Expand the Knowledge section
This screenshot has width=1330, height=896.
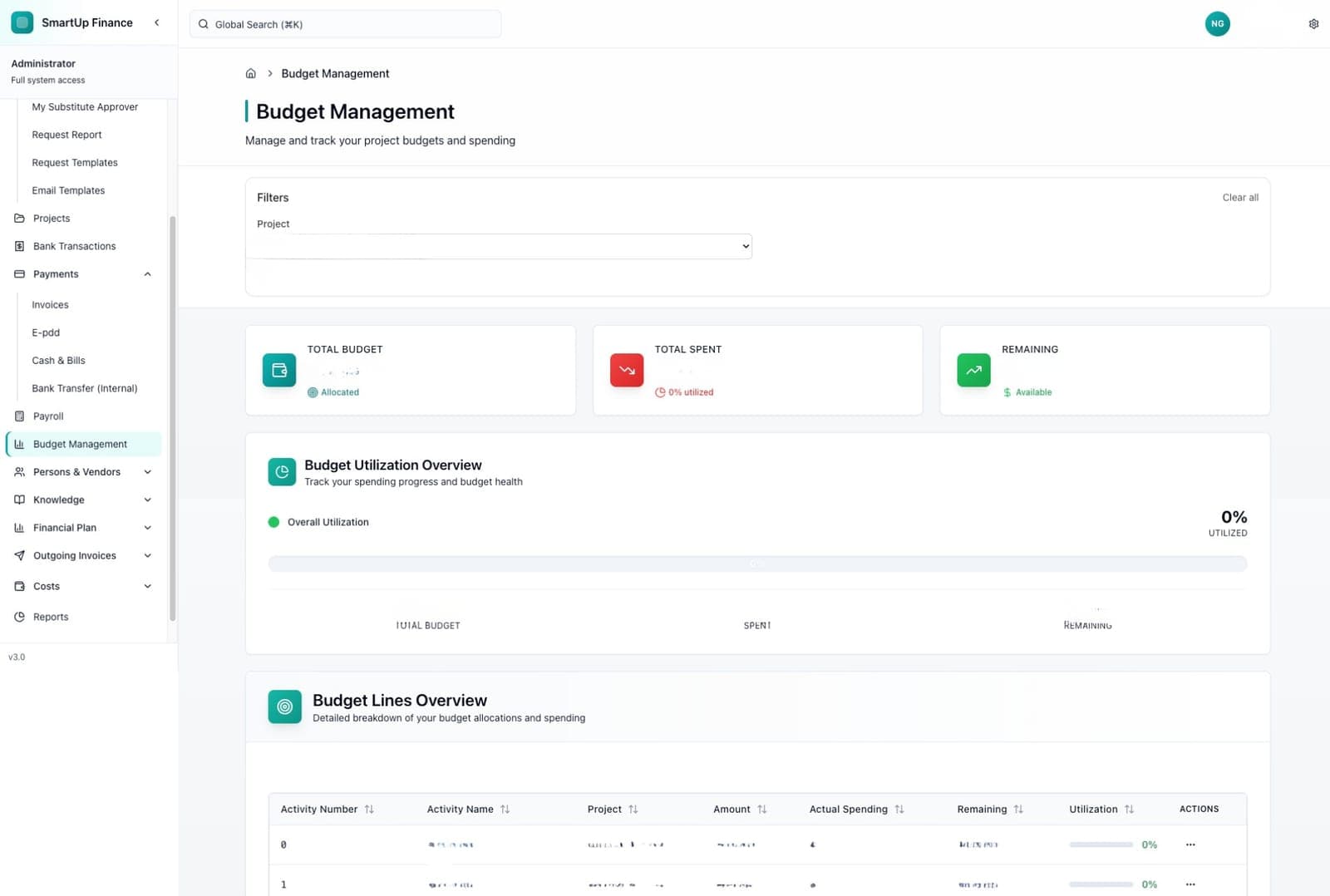(147, 500)
